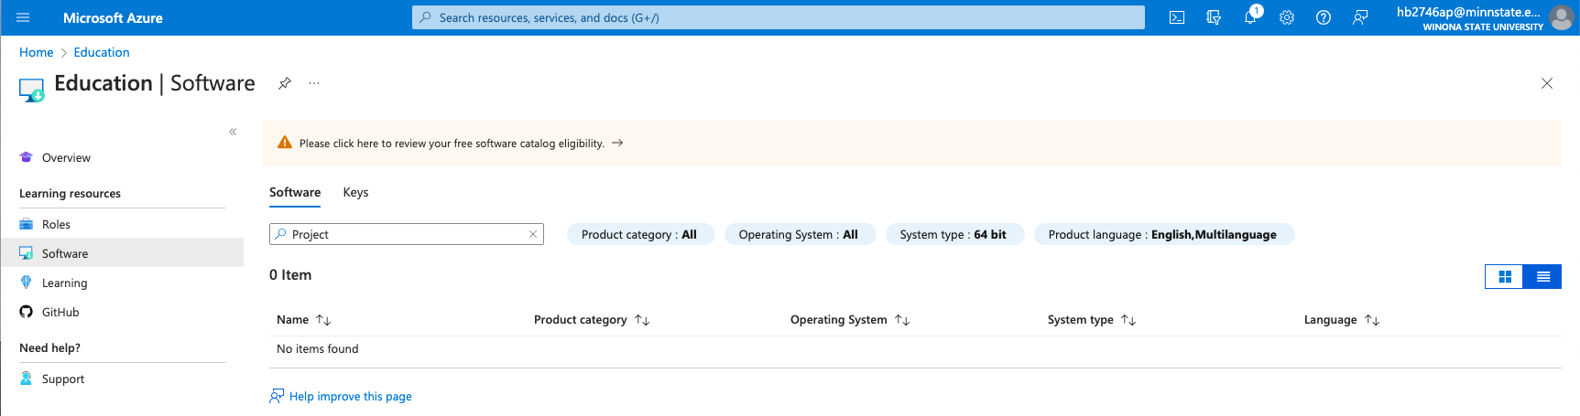Image resolution: width=1580 pixels, height=416 pixels.
Task: Click the Project filter input field
Action: [407, 234]
